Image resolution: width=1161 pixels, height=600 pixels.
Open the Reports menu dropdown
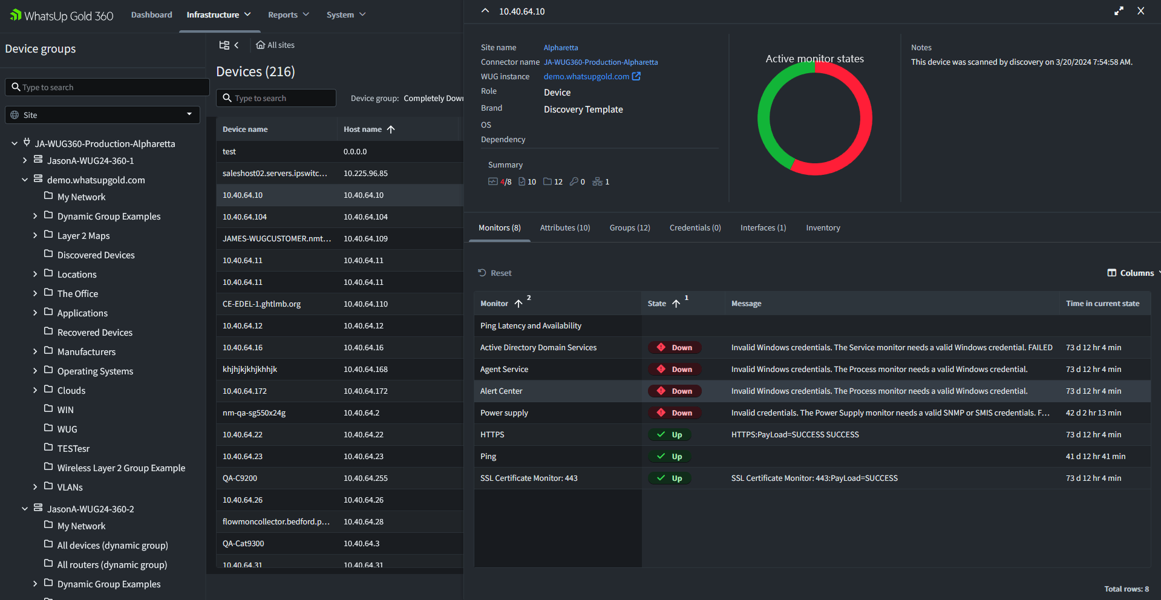289,15
